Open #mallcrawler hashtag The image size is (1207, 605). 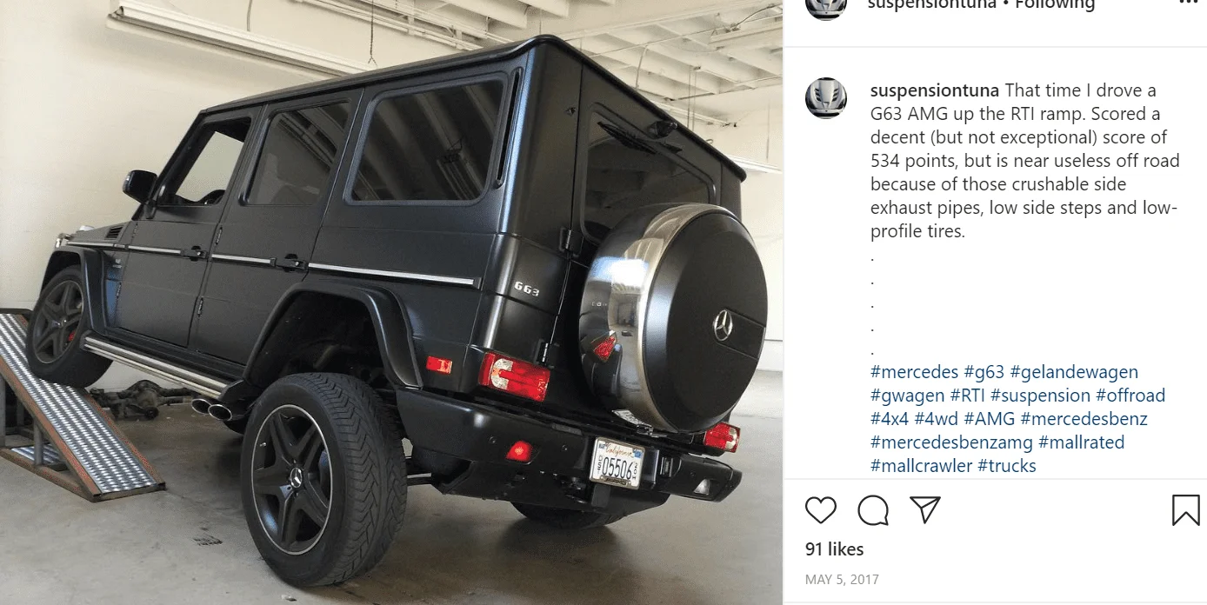(x=921, y=466)
